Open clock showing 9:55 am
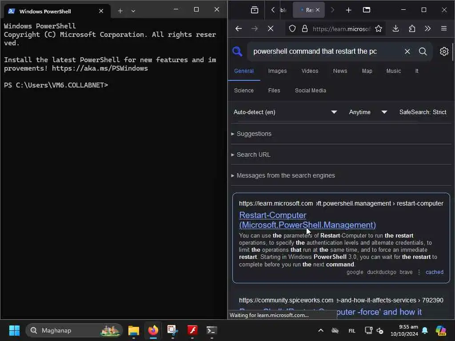 (404, 330)
